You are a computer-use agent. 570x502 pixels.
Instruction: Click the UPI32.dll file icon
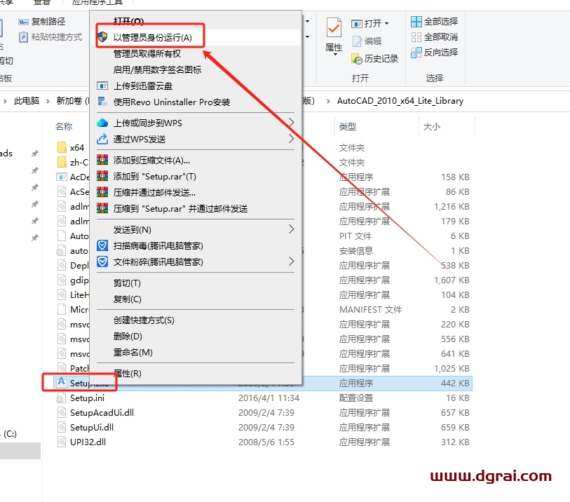62,442
